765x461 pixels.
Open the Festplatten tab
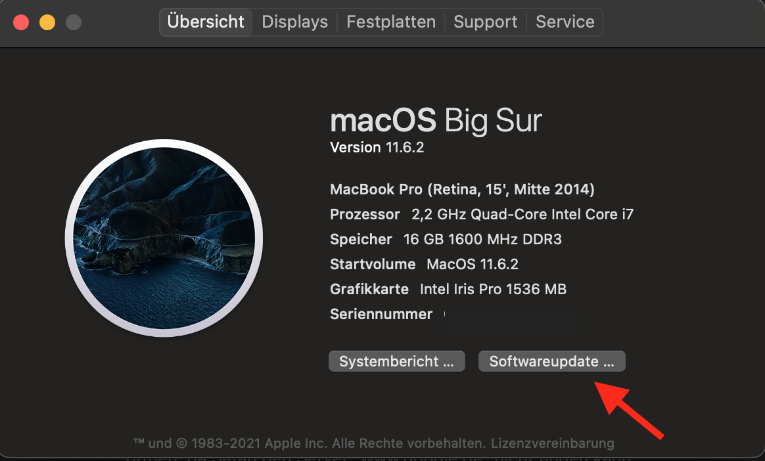pos(391,22)
